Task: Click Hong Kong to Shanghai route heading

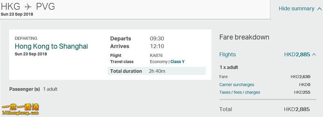Action: [51, 46]
